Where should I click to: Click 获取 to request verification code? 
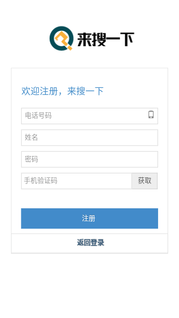[145, 181]
